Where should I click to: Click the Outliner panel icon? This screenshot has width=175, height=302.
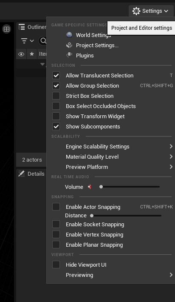pos(22,27)
